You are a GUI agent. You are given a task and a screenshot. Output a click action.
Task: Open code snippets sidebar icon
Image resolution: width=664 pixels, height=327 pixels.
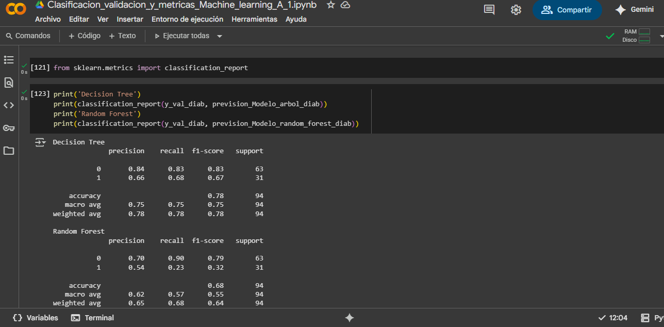point(9,105)
